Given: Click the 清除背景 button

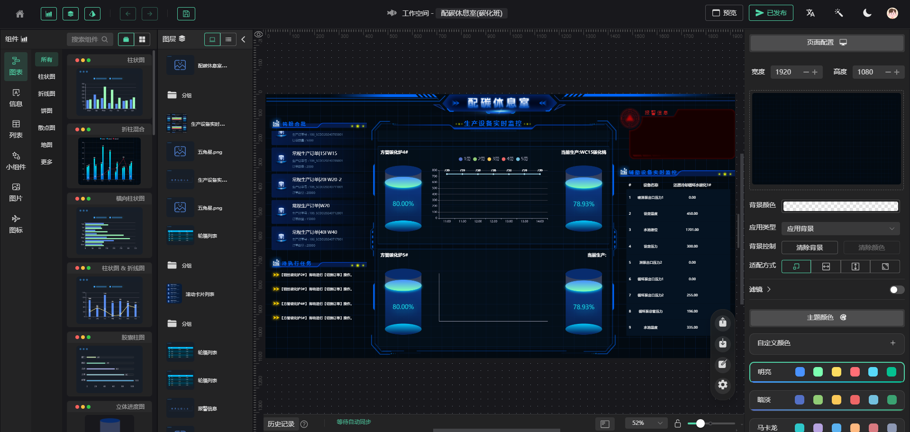Looking at the screenshot, I should pyautogui.click(x=810, y=248).
